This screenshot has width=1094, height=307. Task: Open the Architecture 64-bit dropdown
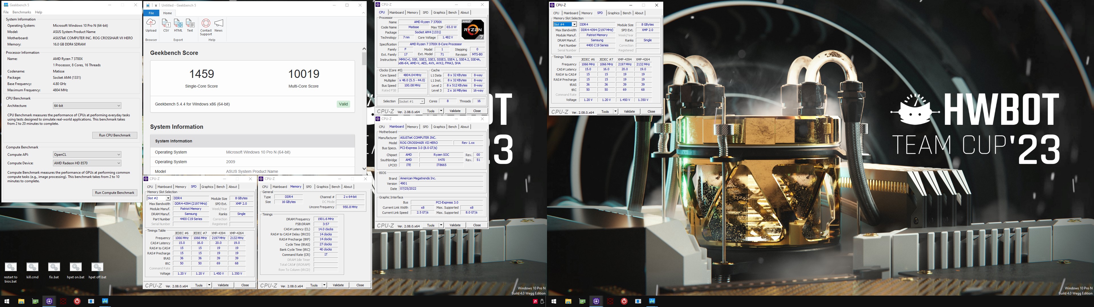coord(87,105)
